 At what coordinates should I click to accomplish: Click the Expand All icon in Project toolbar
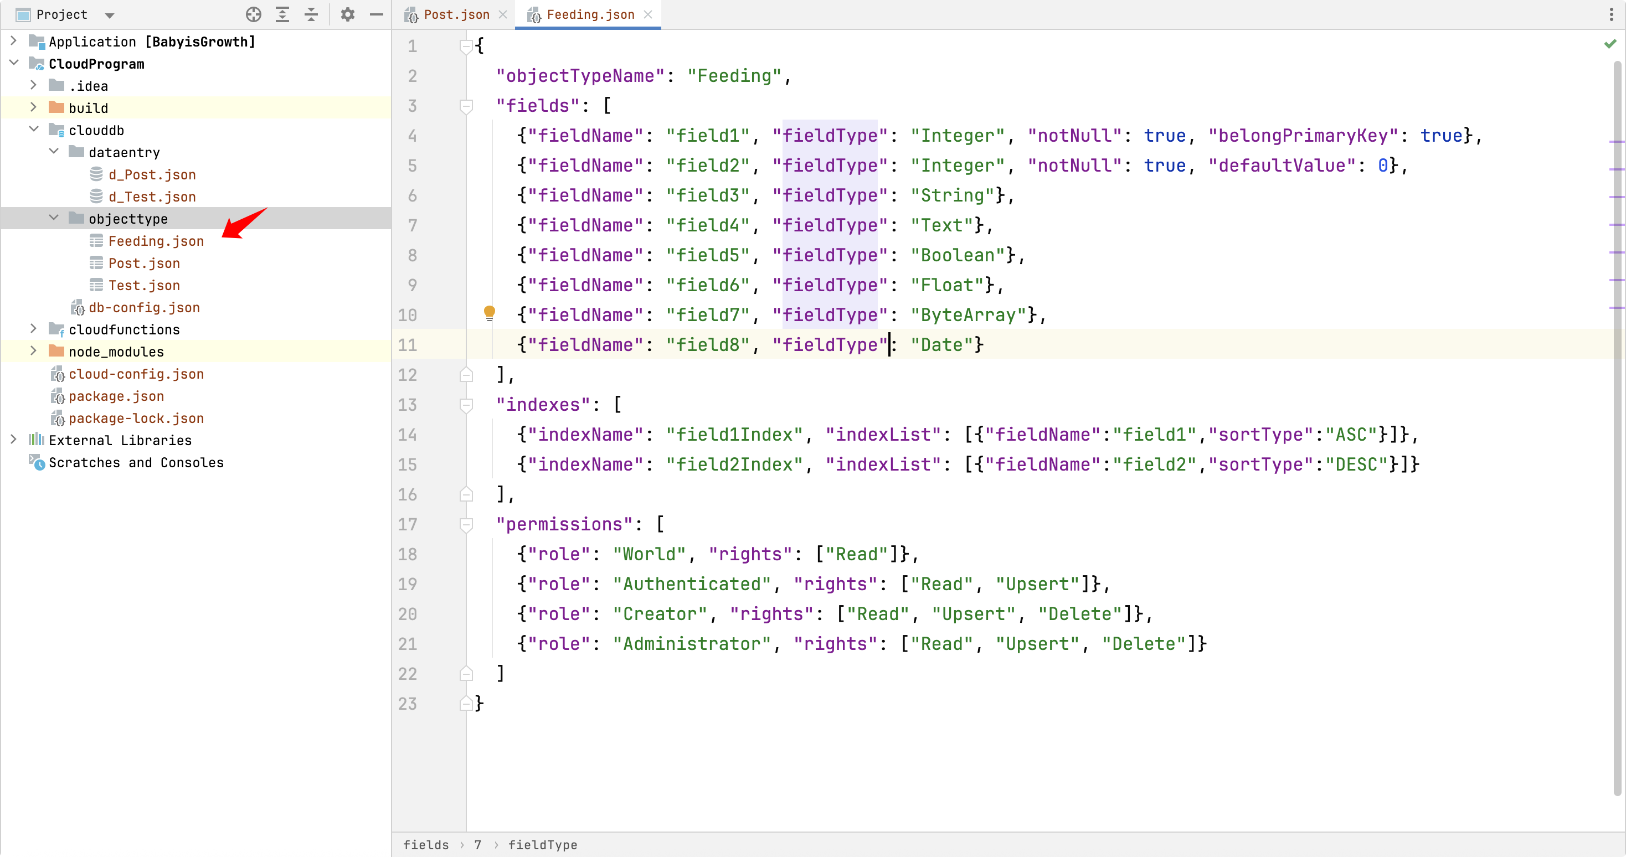(x=282, y=14)
